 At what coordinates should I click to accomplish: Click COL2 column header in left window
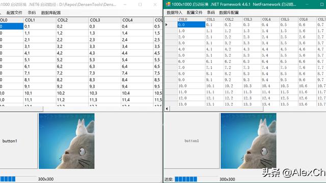click(72, 20)
